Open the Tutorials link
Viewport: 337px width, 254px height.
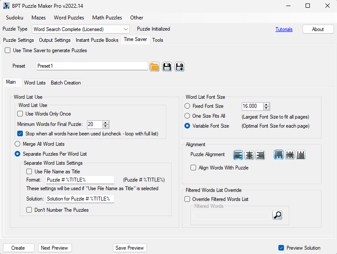click(284, 29)
